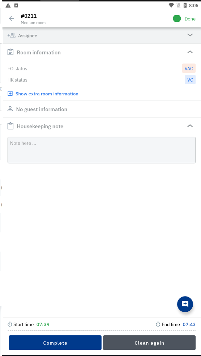Go back using the arrow icon
Screen dimensions: 201x356
click(x=11, y=18)
